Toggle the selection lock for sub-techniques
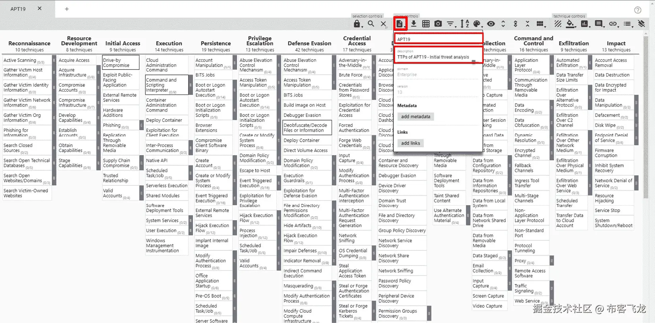 (x=357, y=24)
